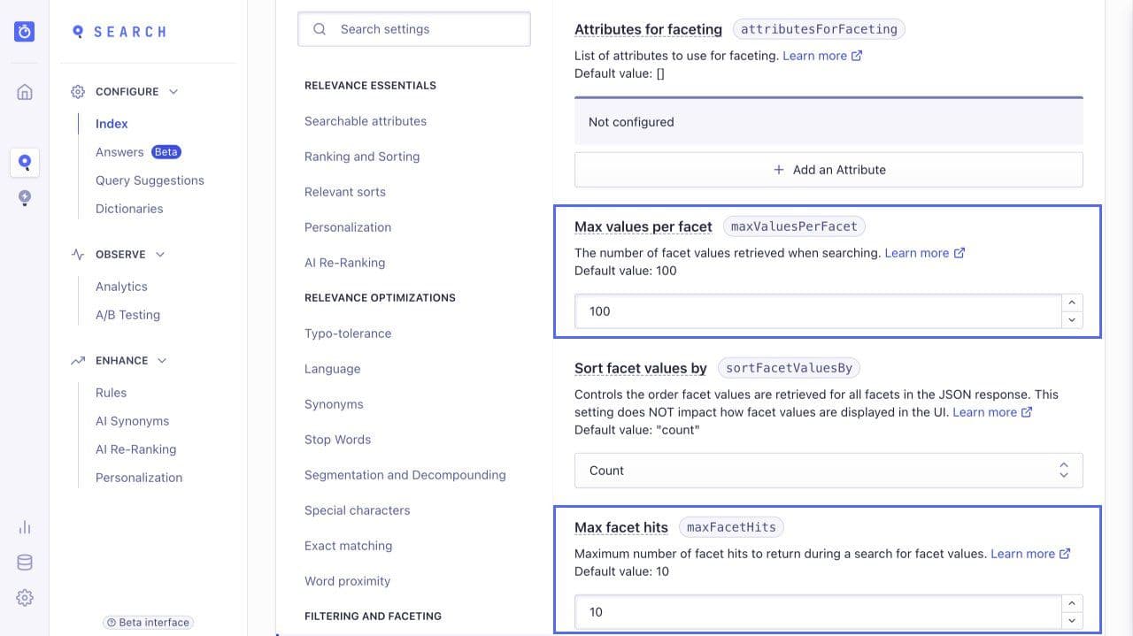Click the Max facet hits field showing 10
Screen dimensions: 1133x636
tap(818, 612)
